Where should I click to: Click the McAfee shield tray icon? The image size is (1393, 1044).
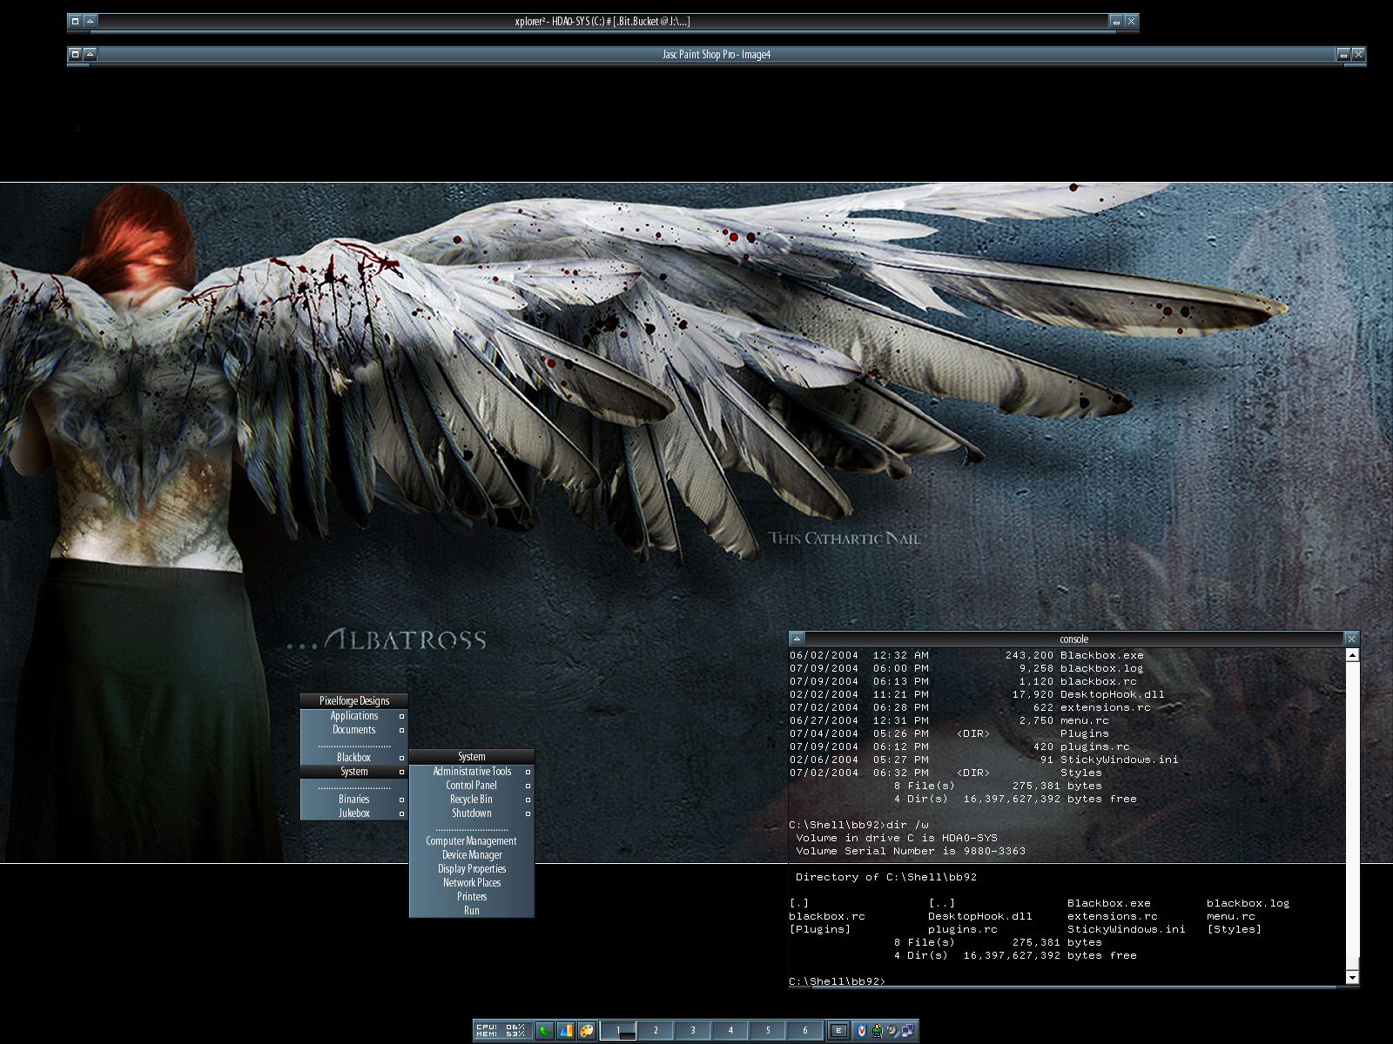[x=862, y=1031]
